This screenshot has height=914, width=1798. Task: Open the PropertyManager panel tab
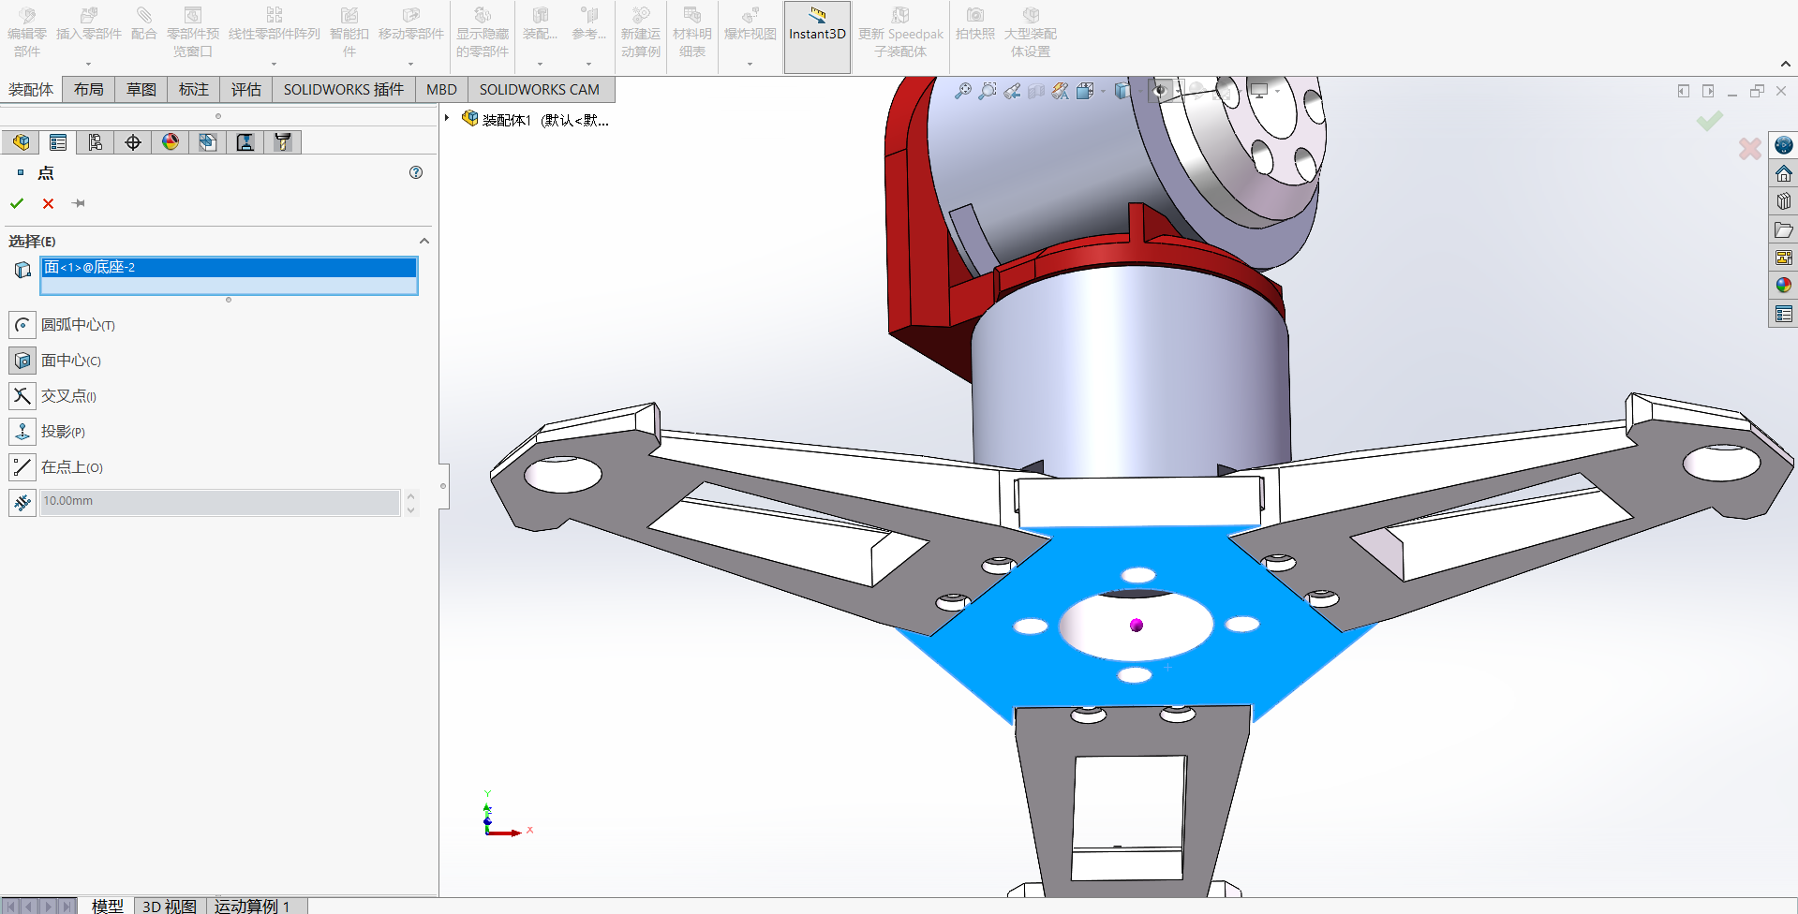[x=58, y=142]
